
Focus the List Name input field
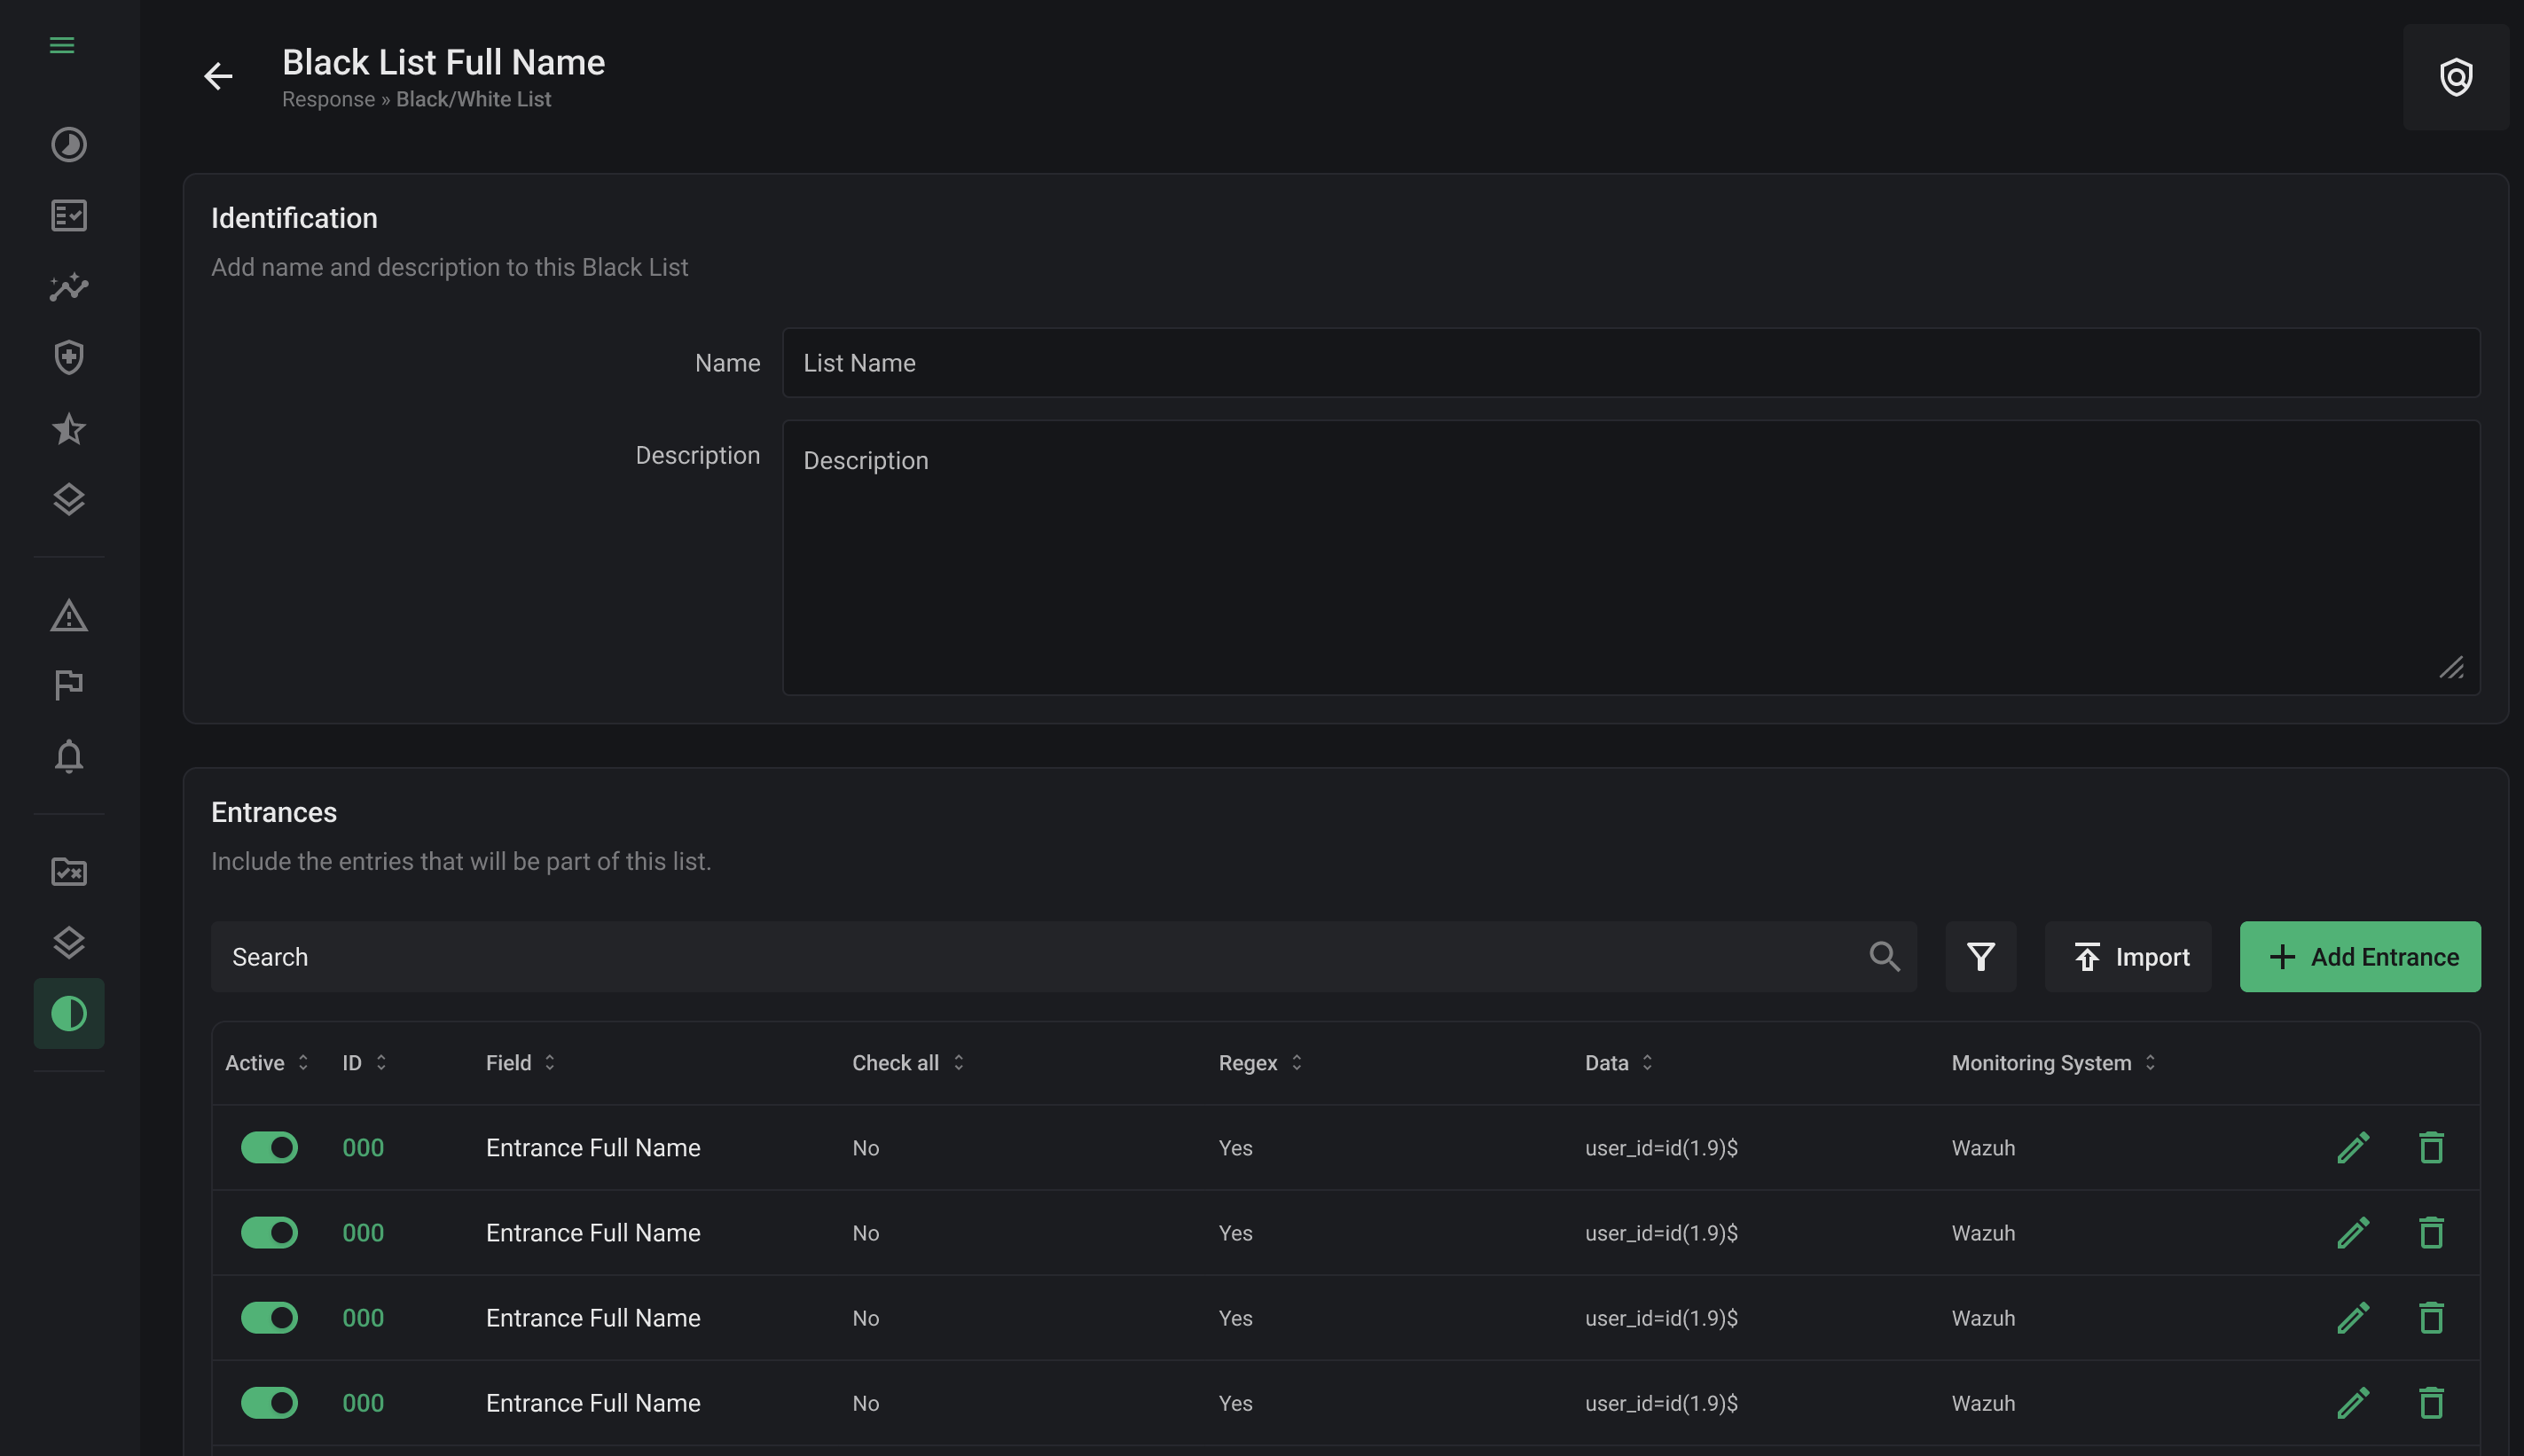1630,363
